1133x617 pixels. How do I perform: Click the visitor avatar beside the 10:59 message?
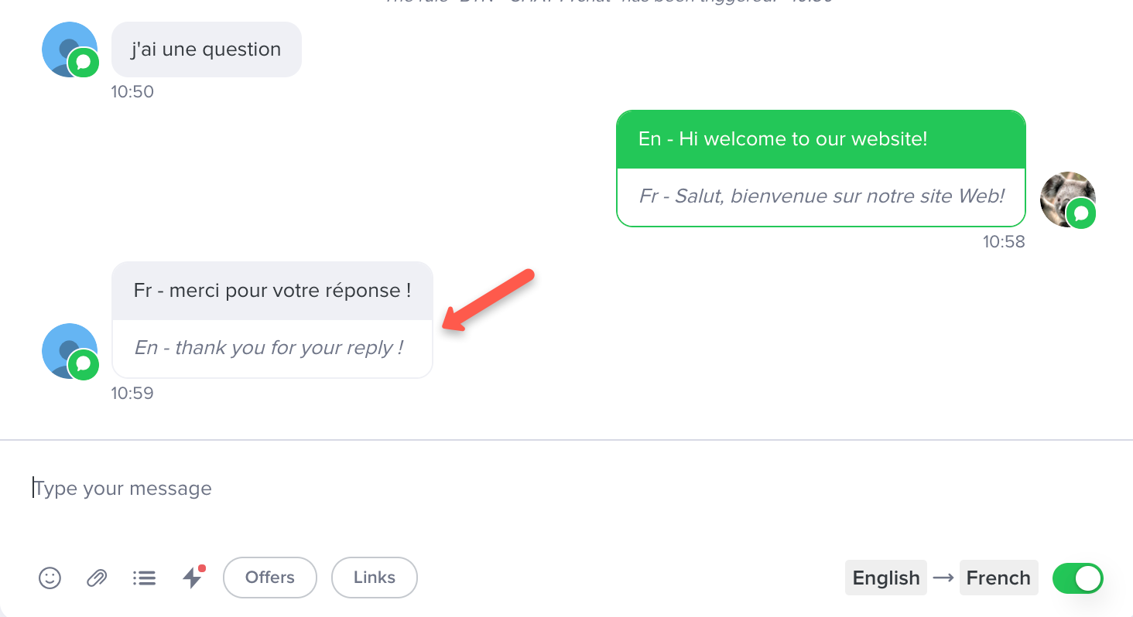(70, 351)
